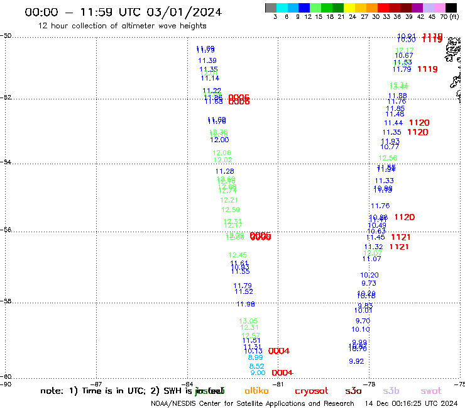Click the -78 longitude axis label
The width and height of the screenshot is (465, 409).
click(x=369, y=384)
